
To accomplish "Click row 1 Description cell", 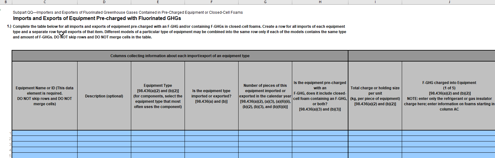I will (104, 133).
